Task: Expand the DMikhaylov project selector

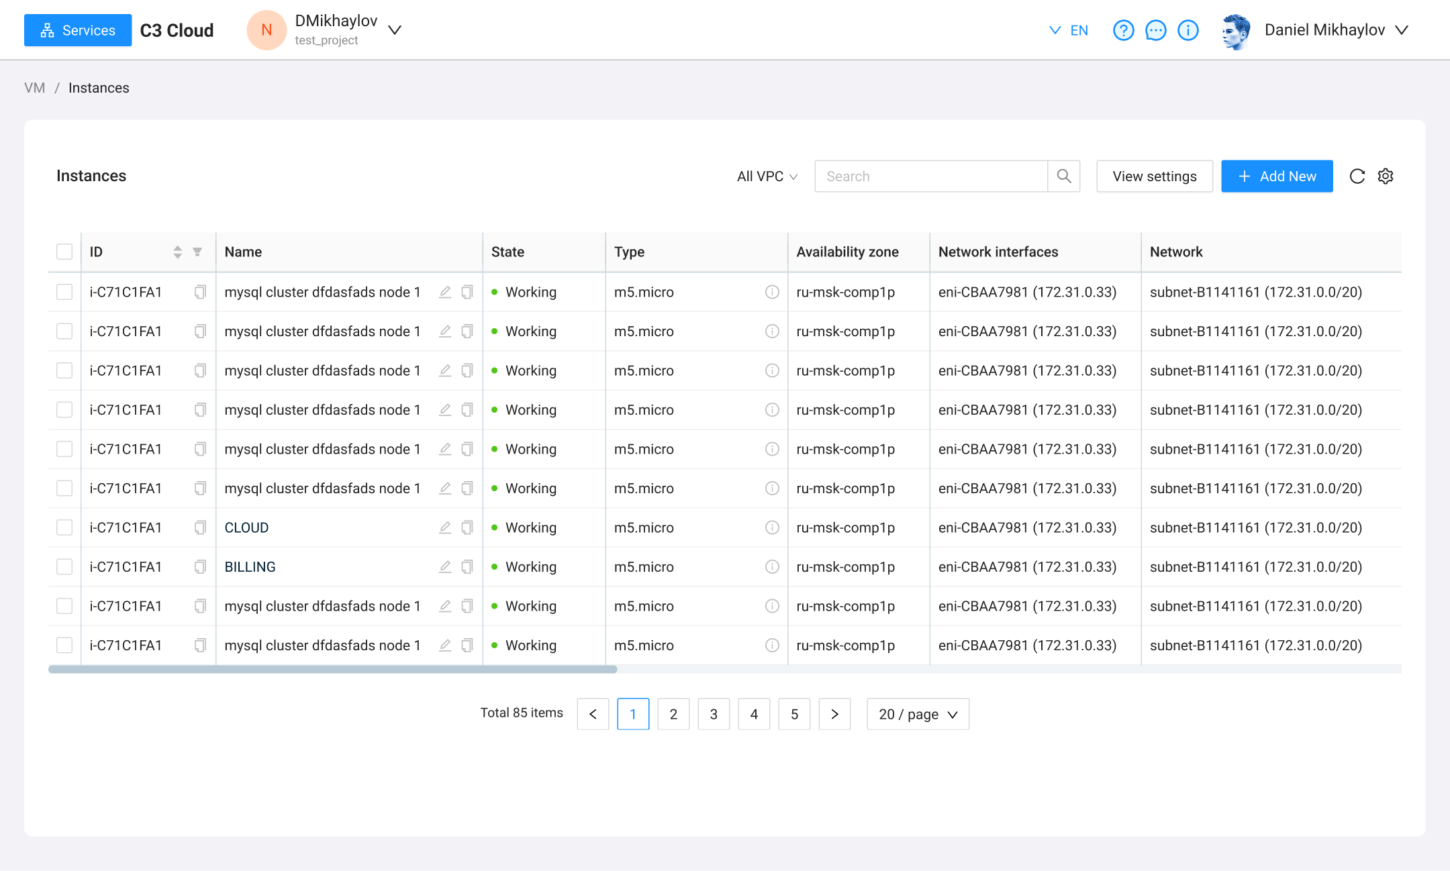Action: point(395,30)
